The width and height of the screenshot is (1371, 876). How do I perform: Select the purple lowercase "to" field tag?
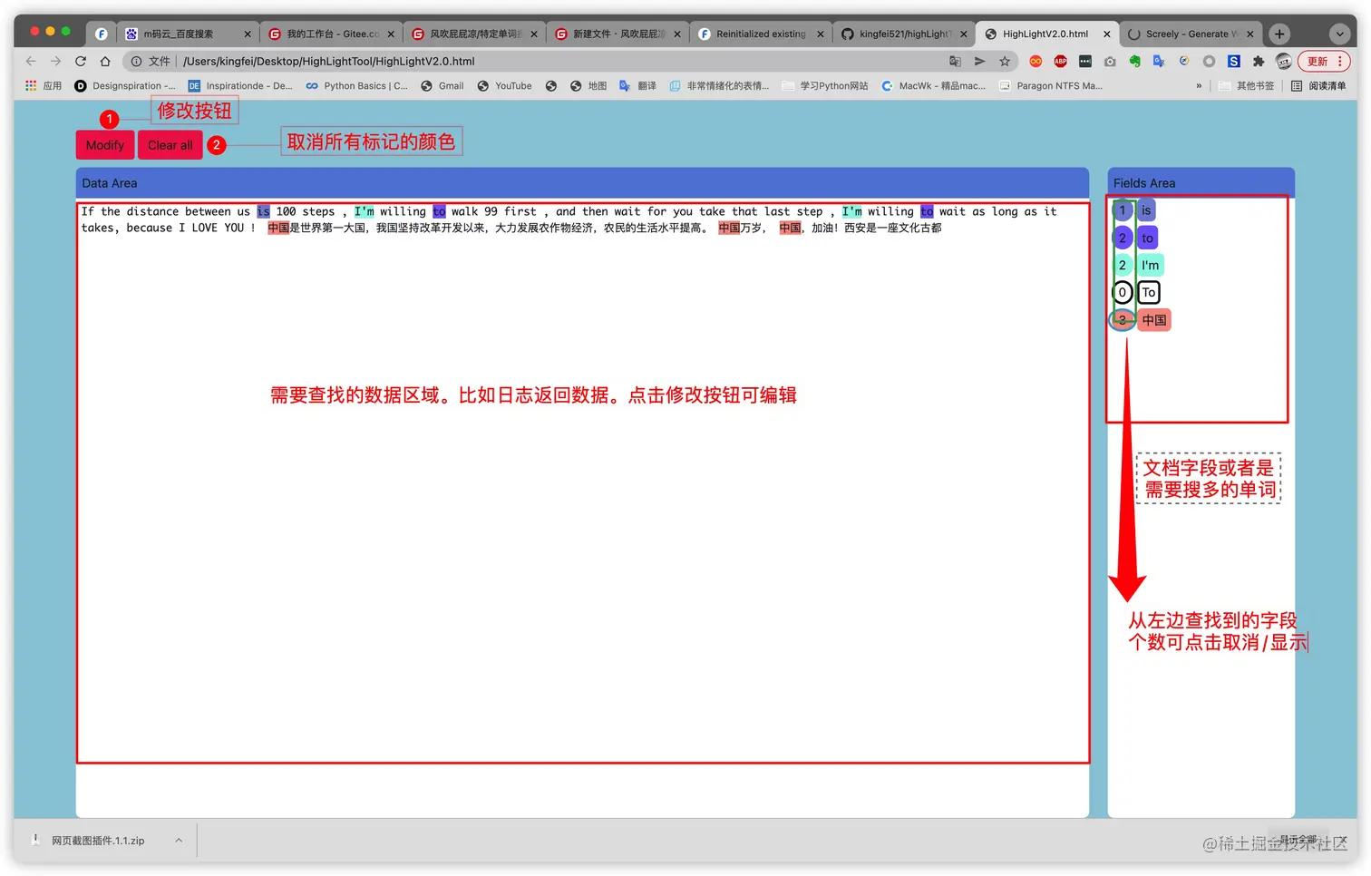point(1148,238)
